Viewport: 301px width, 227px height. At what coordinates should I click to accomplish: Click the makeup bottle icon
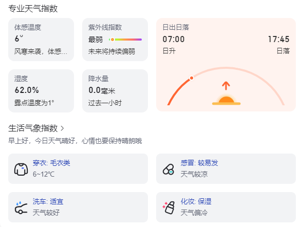click(168, 207)
